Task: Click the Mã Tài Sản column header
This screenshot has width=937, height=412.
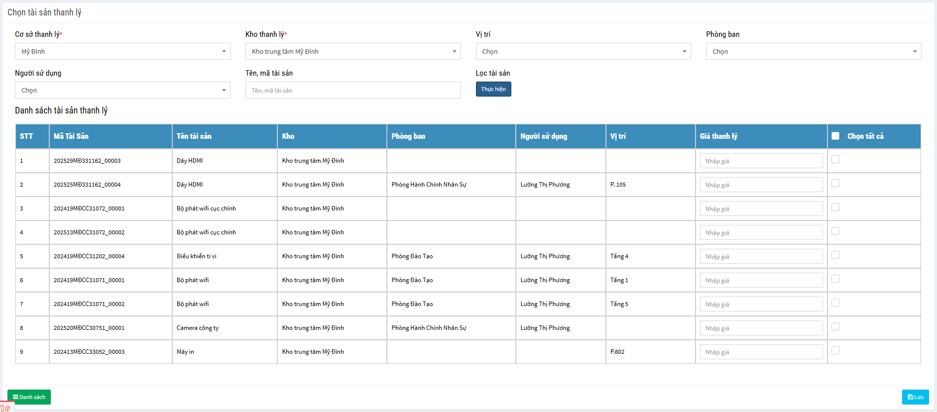Action: coord(71,136)
